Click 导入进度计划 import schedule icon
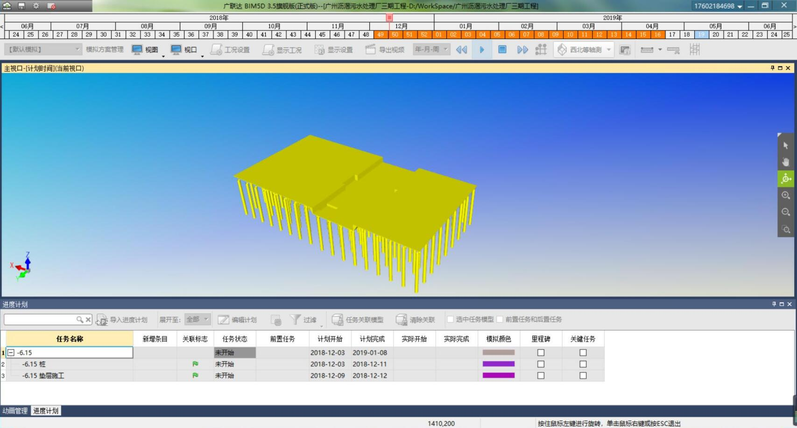 [101, 320]
